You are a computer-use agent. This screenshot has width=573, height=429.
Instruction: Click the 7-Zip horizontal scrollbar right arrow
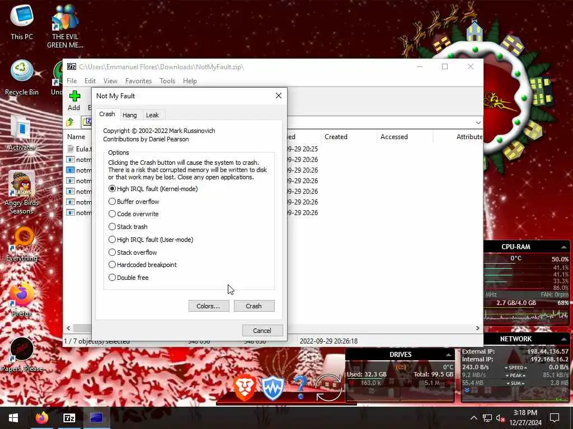click(x=478, y=328)
